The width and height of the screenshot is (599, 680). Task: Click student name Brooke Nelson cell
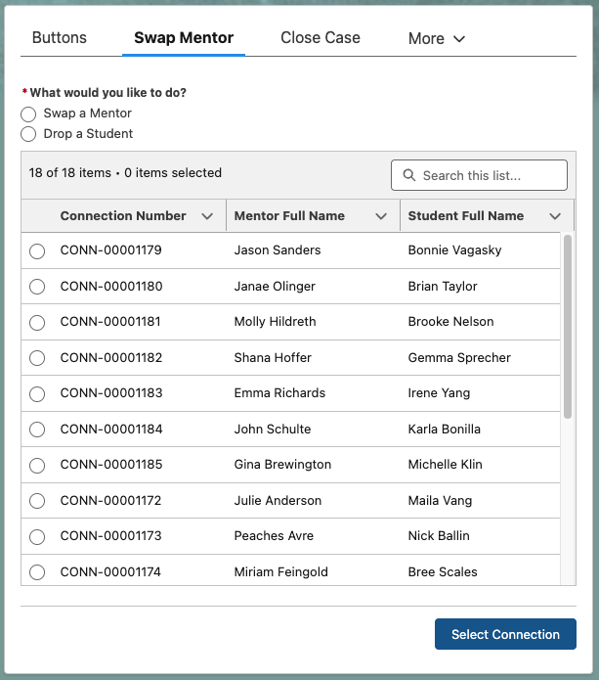pyautogui.click(x=450, y=322)
